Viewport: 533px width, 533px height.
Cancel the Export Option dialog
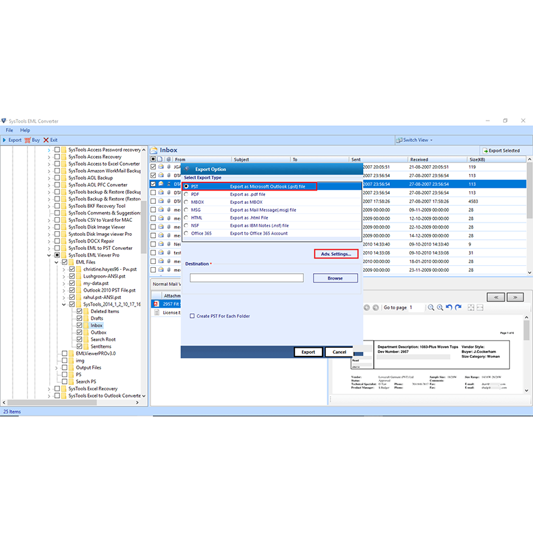339,352
